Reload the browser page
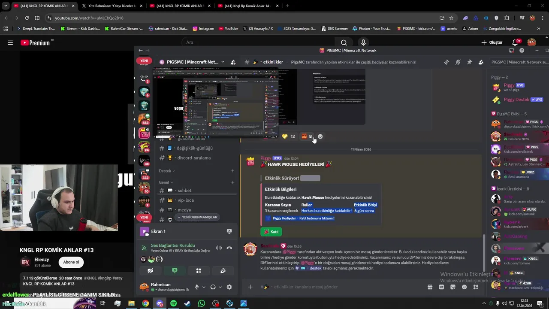Image resolution: width=549 pixels, height=309 pixels. [27, 18]
